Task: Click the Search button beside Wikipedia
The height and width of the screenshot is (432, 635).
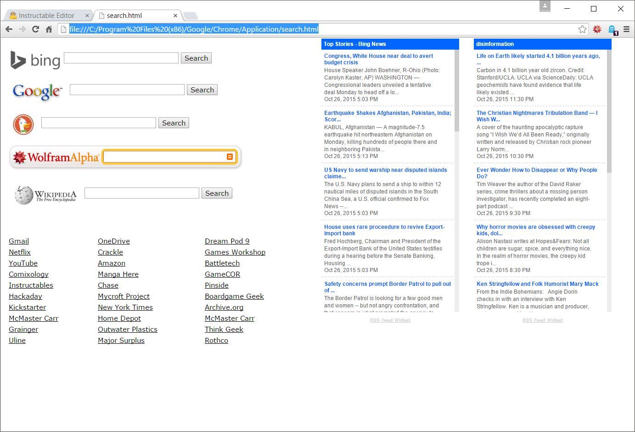Action: tap(217, 193)
